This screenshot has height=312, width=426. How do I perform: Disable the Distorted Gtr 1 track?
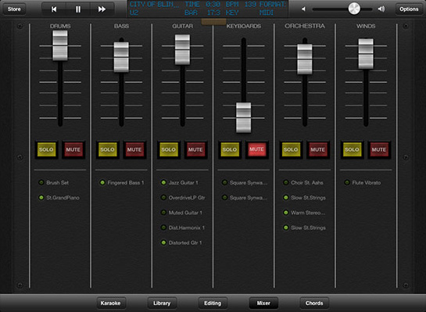coord(163,242)
